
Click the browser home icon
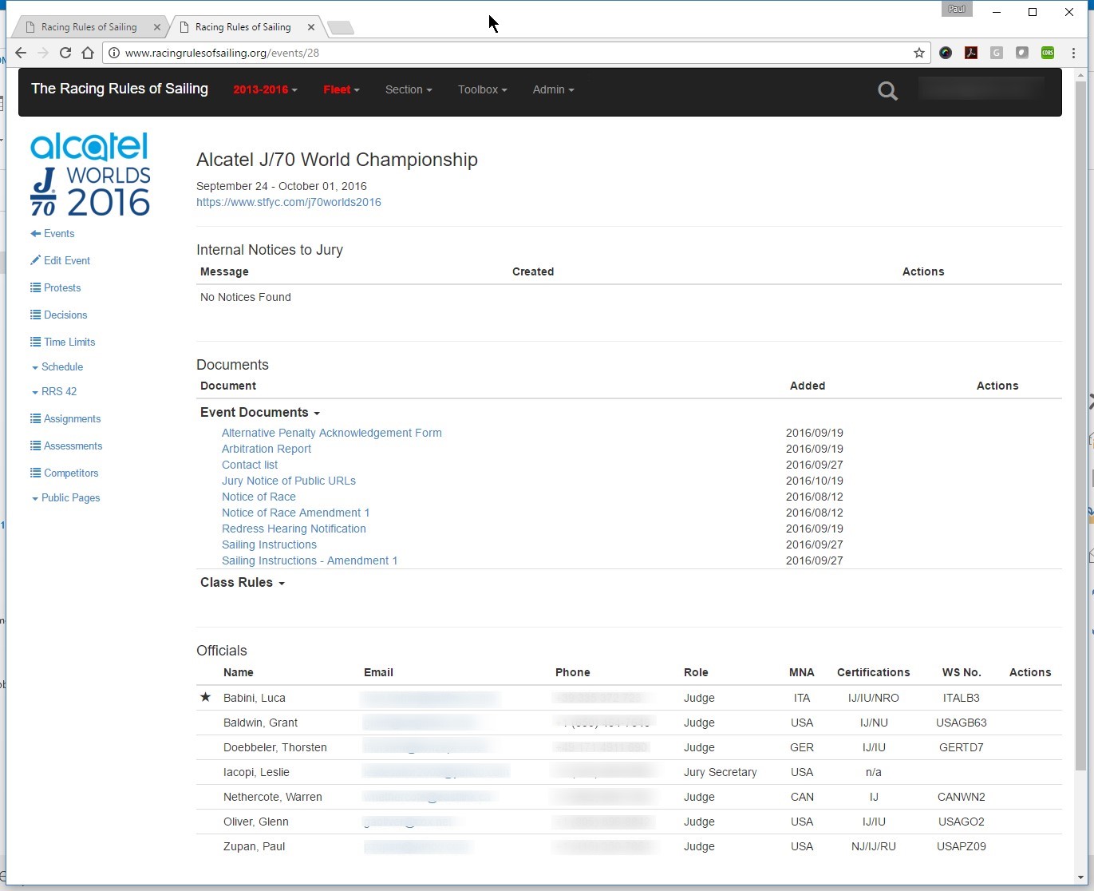point(88,53)
